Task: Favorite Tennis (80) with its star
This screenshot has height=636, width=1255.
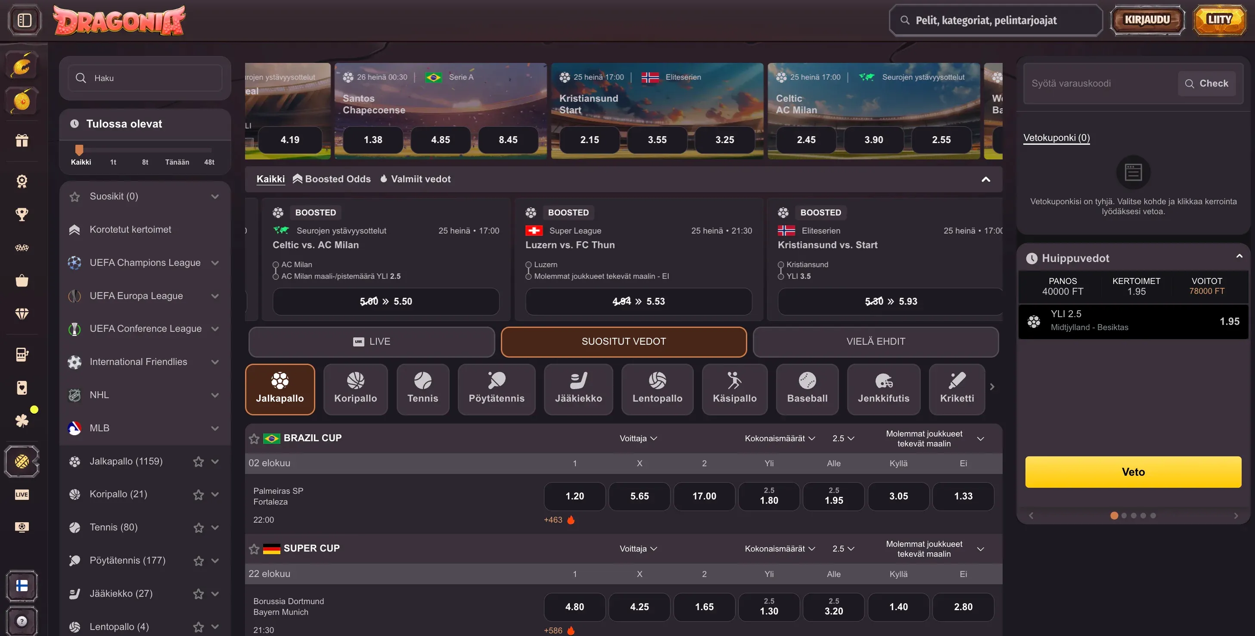Action: coord(198,528)
